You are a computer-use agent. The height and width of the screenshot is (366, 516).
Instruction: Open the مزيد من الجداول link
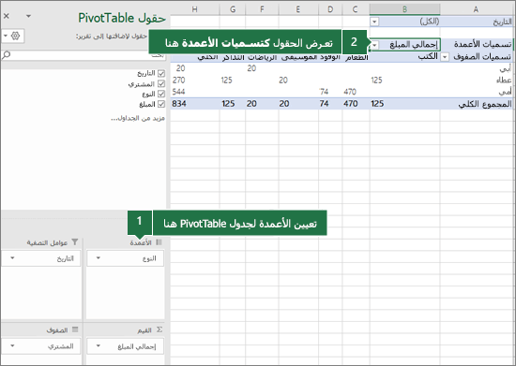[138, 118]
